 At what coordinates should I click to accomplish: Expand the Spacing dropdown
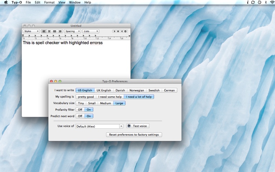[72, 31]
